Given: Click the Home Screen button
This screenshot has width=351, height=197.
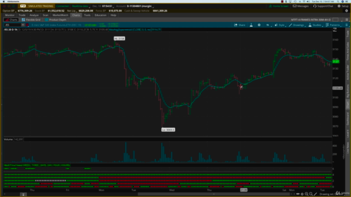Looking at the screenshot, I should point(279,6).
